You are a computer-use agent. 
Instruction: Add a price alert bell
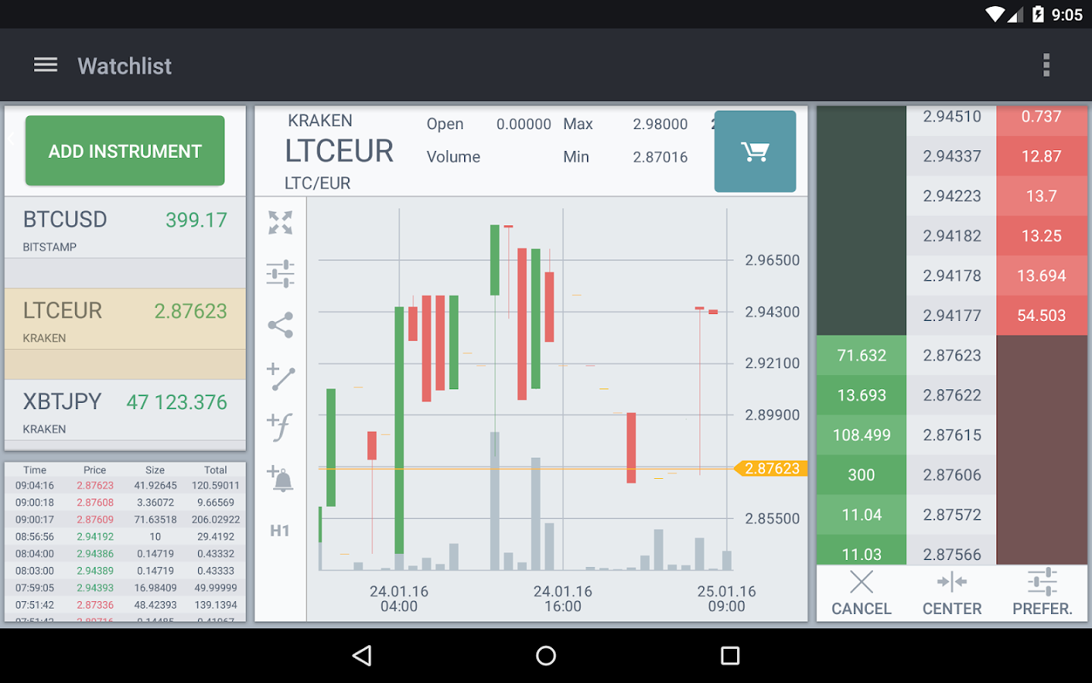click(281, 479)
